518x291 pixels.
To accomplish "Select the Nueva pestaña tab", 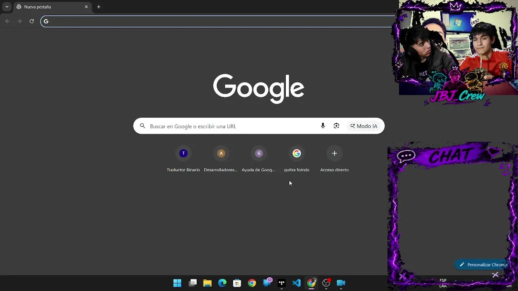I will (52, 7).
